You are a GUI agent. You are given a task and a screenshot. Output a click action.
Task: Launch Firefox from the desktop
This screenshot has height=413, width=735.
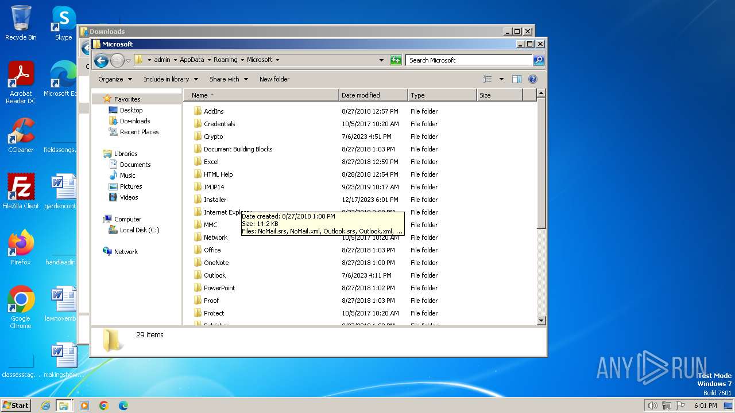(x=21, y=247)
